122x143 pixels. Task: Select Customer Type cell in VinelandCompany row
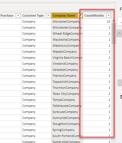[36, 64]
